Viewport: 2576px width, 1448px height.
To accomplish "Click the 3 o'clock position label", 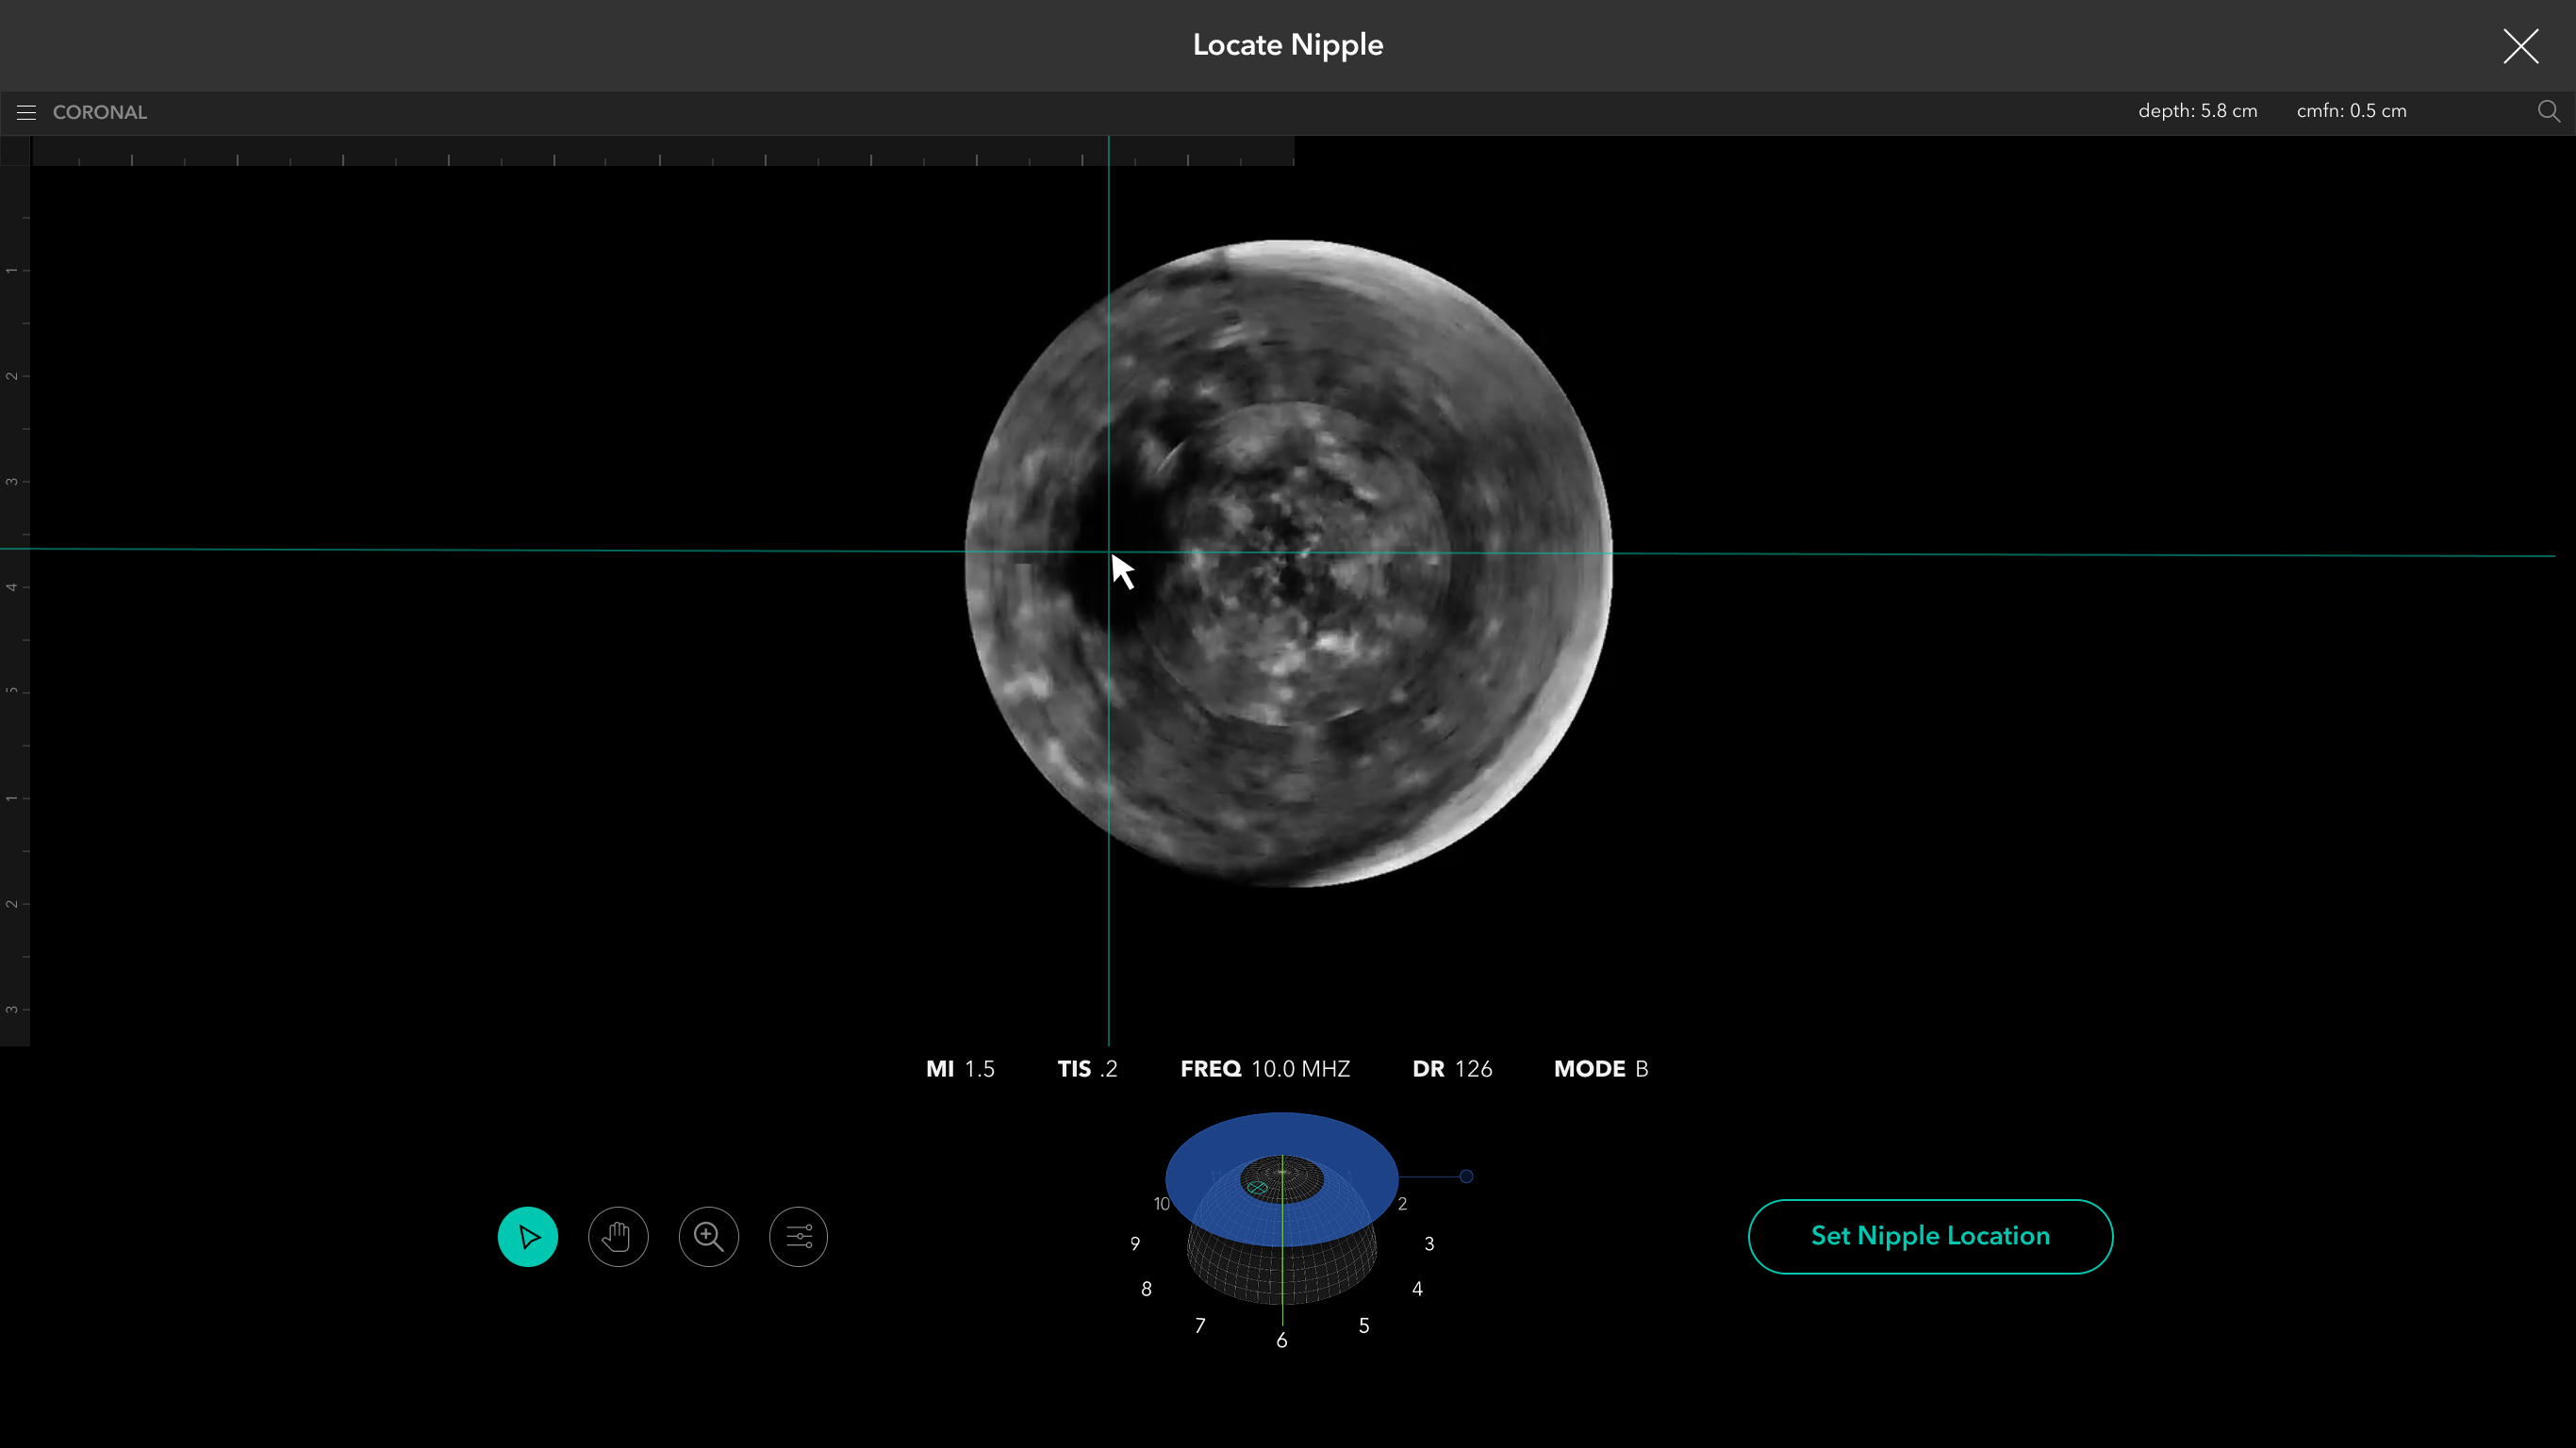I will [x=1429, y=1244].
